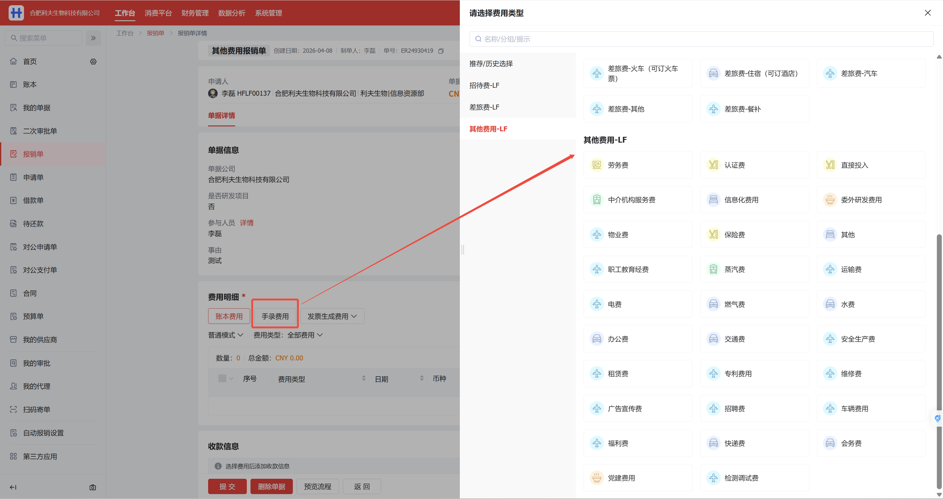The image size is (943, 499).
Task: Select the 党建费用 expense icon
Action: point(597,478)
